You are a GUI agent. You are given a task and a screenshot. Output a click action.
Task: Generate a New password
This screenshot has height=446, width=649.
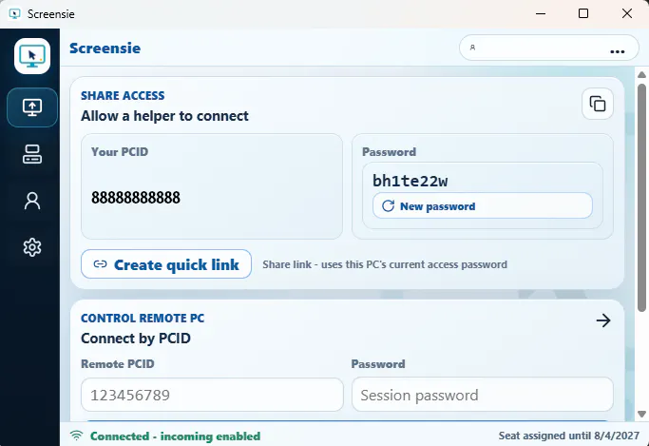click(482, 205)
